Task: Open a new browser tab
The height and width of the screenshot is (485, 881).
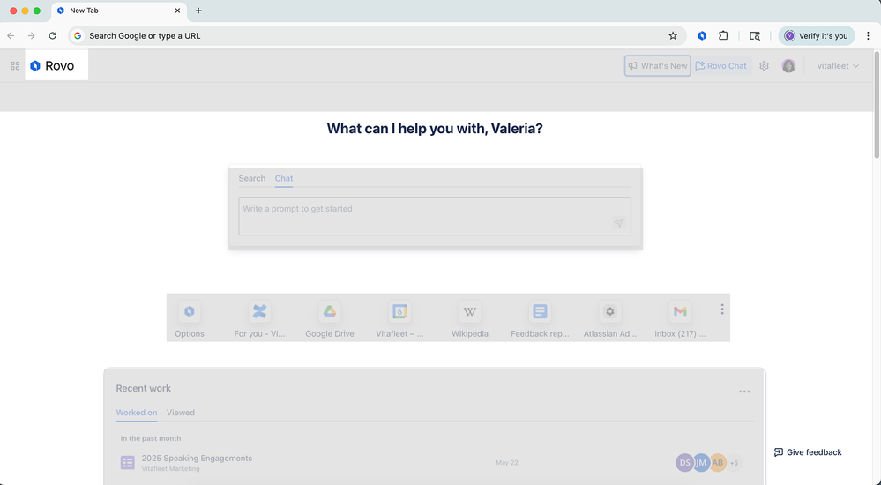Action: coord(198,11)
